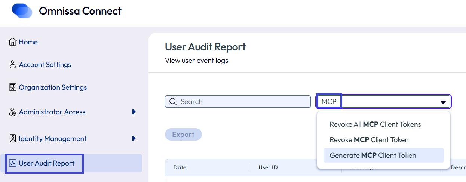The image size is (466, 182).
Task: Click the User Audit Report page heading
Action: [x=205, y=47]
